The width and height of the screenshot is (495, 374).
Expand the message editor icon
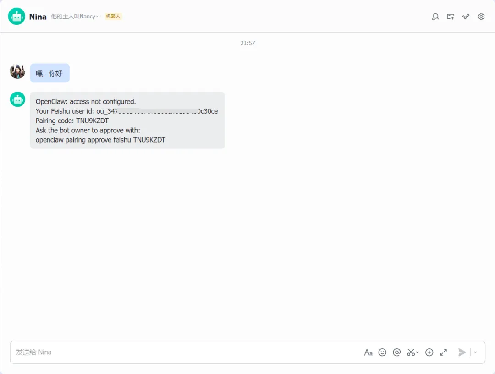444,352
